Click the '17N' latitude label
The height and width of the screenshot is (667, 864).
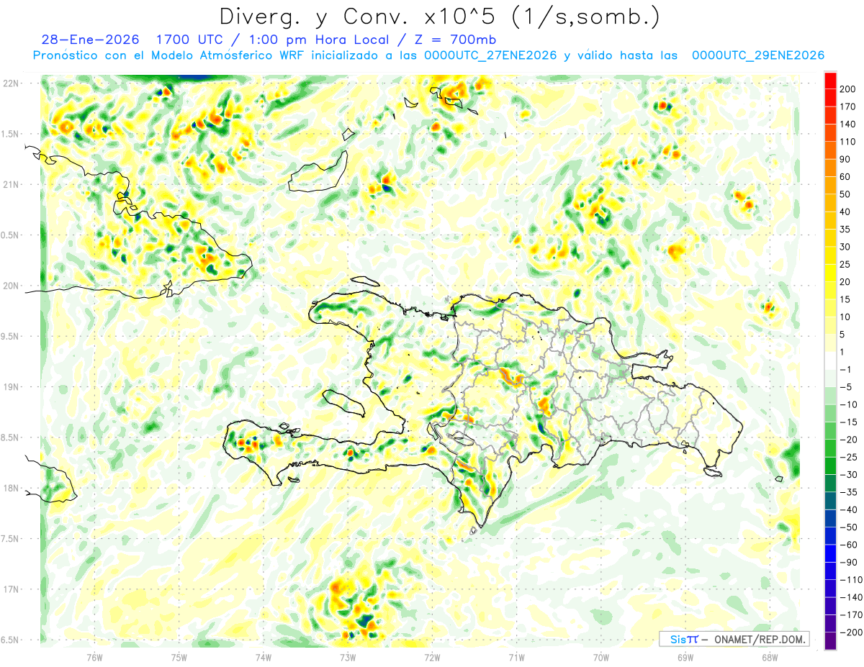pyautogui.click(x=10, y=589)
